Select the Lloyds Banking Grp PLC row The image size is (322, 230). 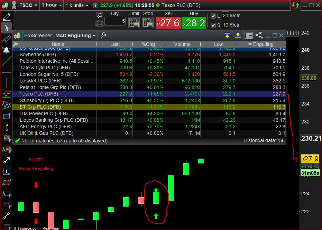pyautogui.click(x=149, y=120)
